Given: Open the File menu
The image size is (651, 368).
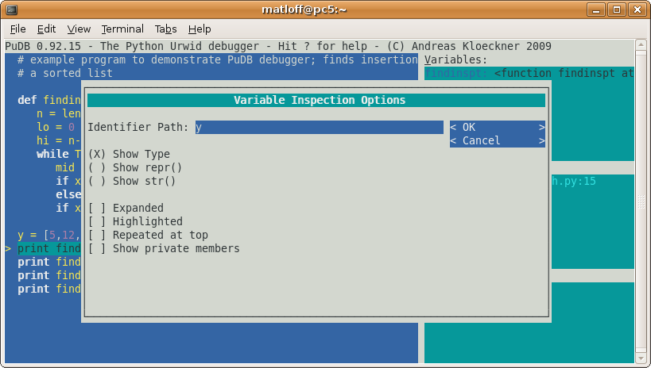Looking at the screenshot, I should pyautogui.click(x=18, y=29).
